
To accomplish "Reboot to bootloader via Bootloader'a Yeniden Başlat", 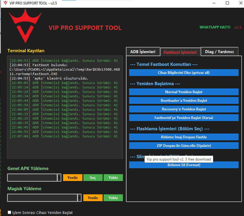I will pos(184,100).
